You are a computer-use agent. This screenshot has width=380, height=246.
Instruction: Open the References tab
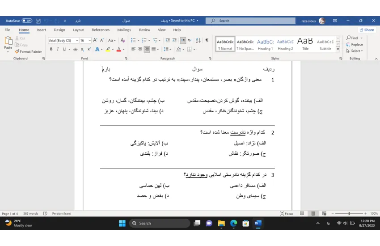[100, 30]
